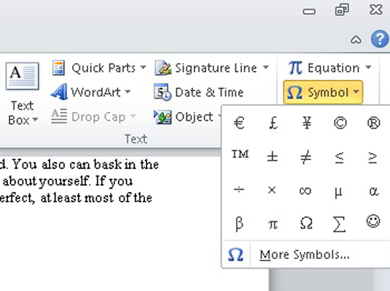Expand the Quick Parts dropdown arrow
This screenshot has width=390, height=291.
pyautogui.click(x=143, y=67)
